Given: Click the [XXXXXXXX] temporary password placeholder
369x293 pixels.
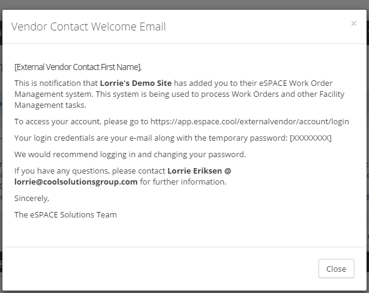Looking at the screenshot, I should click(311, 138).
